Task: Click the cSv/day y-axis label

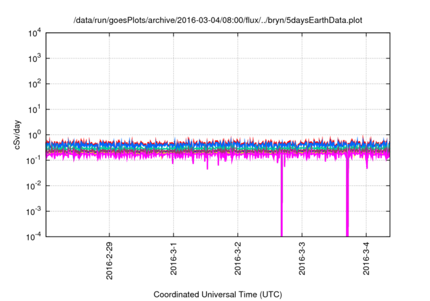Action: coord(17,134)
